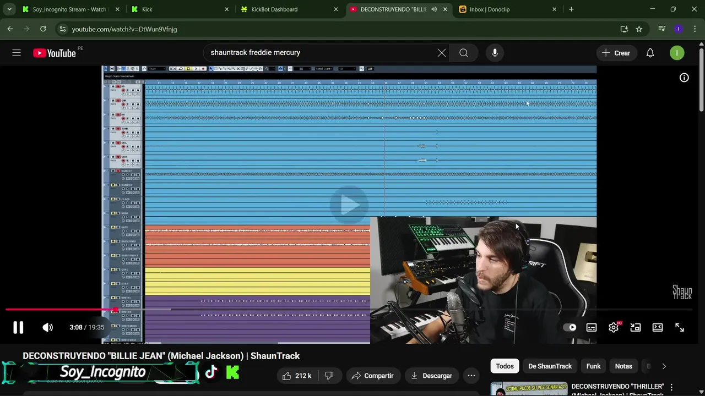Open the Crear menu

click(616, 53)
